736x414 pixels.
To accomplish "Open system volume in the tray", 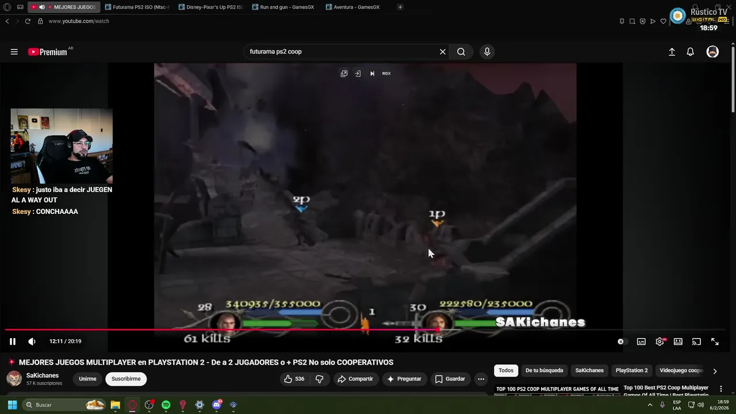I will (x=700, y=405).
